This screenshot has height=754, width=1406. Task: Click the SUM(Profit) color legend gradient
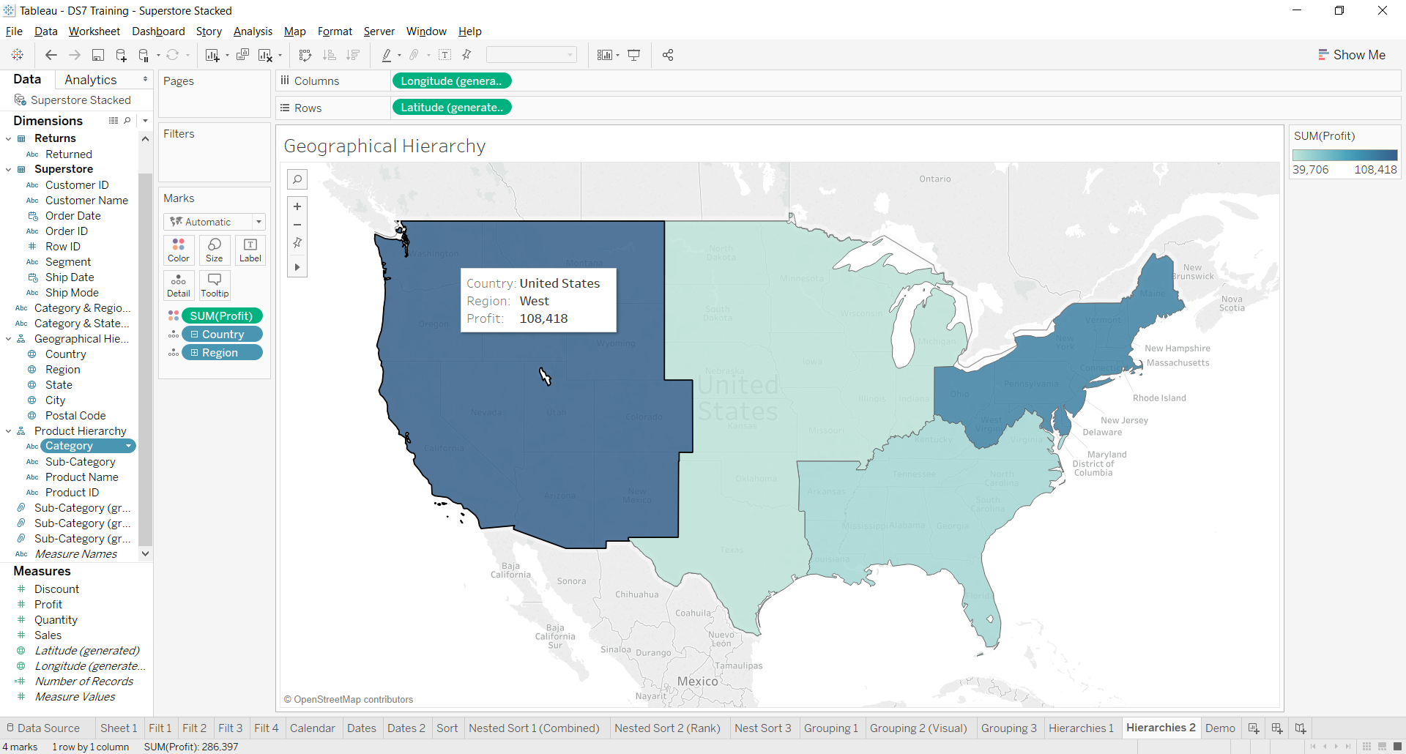pyautogui.click(x=1344, y=154)
